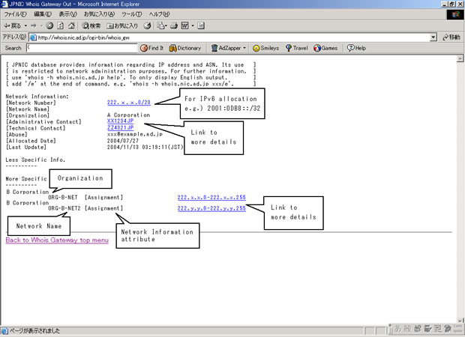Open the 222.x.x.0-222.x.x.255 range link
465x337 pixels.
[211, 197]
